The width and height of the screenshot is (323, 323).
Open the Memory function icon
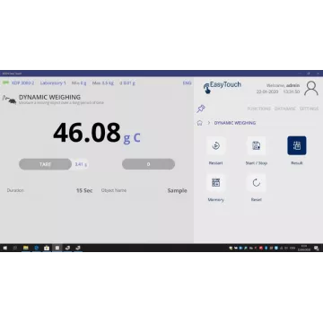click(215, 183)
